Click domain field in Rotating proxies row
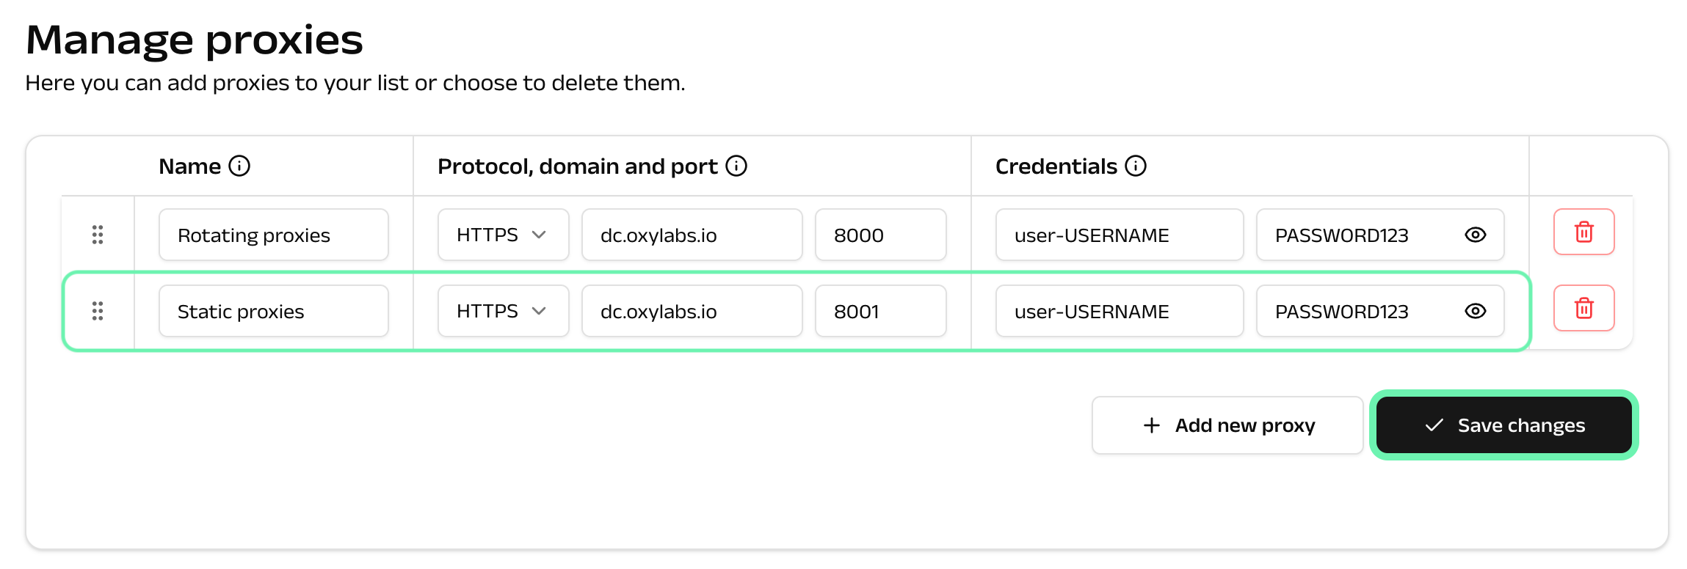The image size is (1687, 569). [x=692, y=235]
